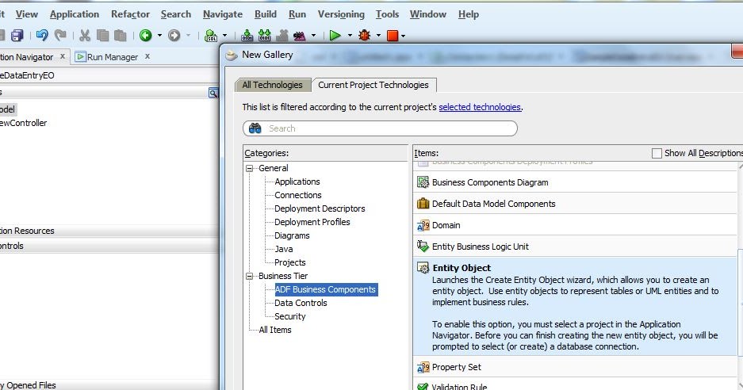
Task: Select the Applications category
Action: (x=297, y=182)
